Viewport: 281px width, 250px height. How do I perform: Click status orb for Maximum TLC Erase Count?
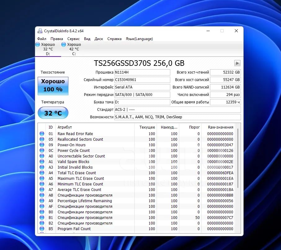point(42,178)
